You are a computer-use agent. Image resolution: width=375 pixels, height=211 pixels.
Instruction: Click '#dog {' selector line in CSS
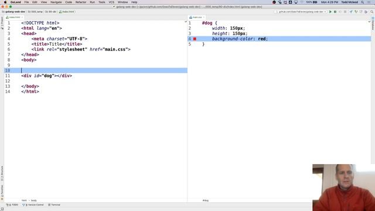(210, 23)
